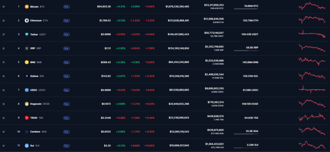
Task: Click BNB price $599.43
Action: [x=106, y=62]
